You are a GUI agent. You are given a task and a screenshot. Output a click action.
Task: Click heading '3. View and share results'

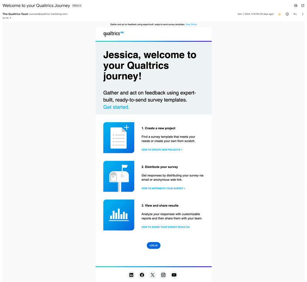160,206
